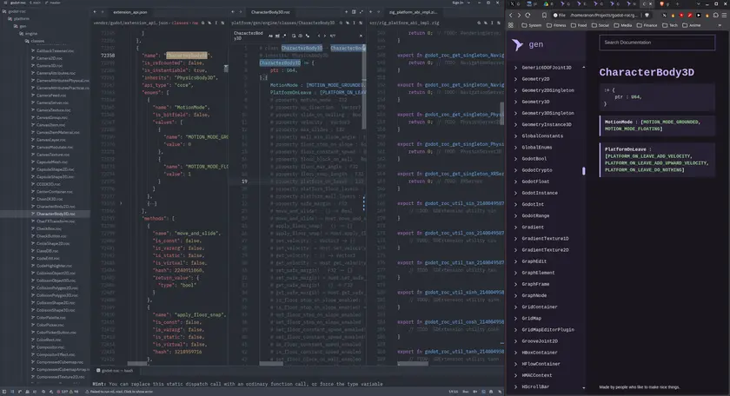
Task: Reload the page in the Brave browser
Action: point(528,15)
